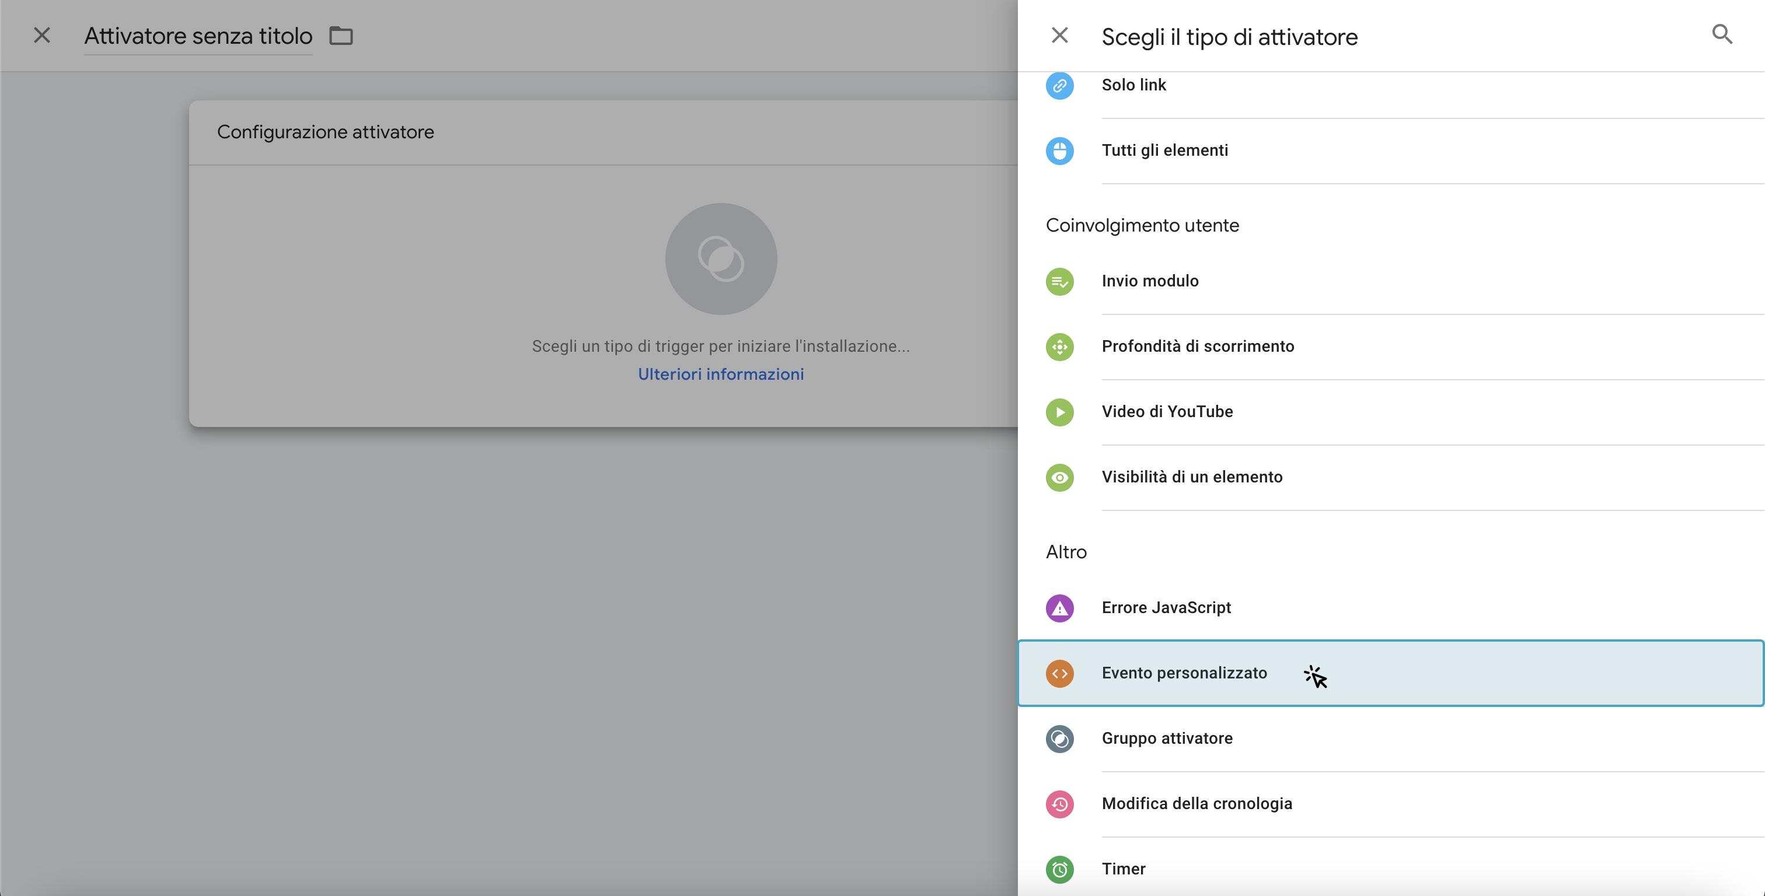This screenshot has height=896, width=1765.
Task: Pick Visibilità di un elemento trigger
Action: [1391, 477]
